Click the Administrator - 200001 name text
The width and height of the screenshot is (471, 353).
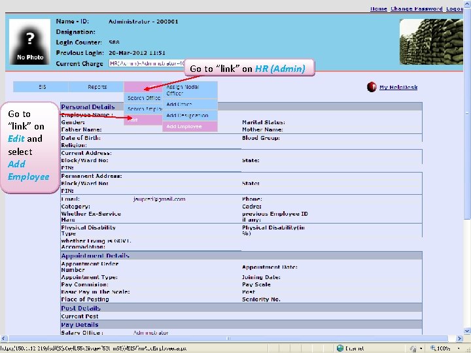[x=143, y=22]
